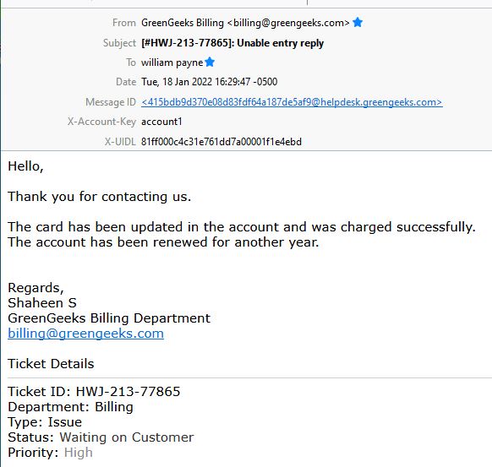Click the Status: Waiting on Customer line

pyautogui.click(x=101, y=437)
